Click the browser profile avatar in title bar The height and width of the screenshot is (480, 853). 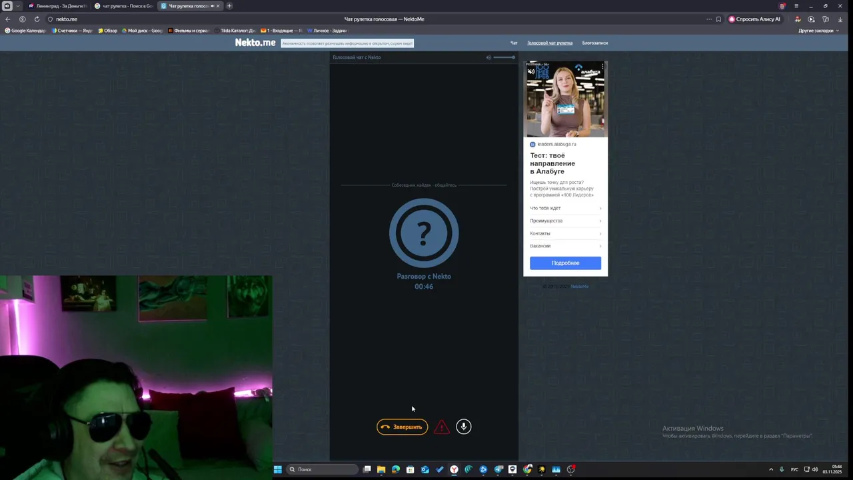[782, 6]
